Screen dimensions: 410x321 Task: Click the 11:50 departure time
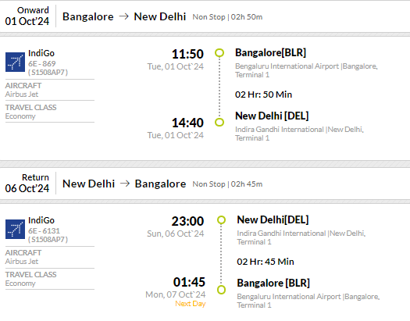(187, 54)
